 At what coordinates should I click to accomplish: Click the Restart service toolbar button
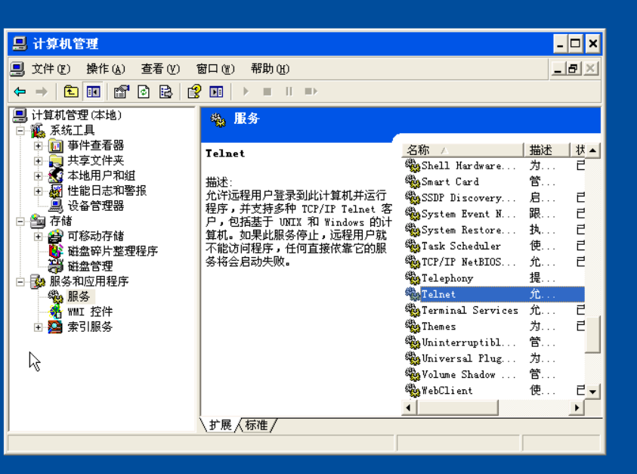[311, 91]
